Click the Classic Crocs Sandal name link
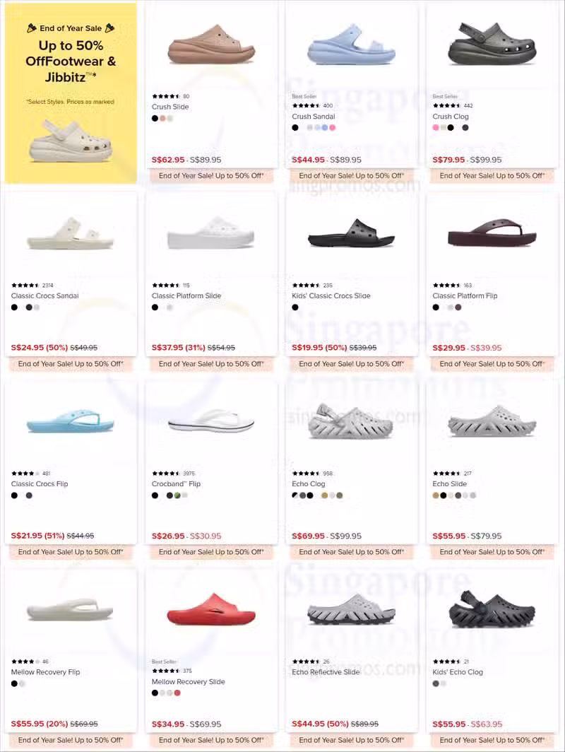Screen dimensions: 565x752 44,296
